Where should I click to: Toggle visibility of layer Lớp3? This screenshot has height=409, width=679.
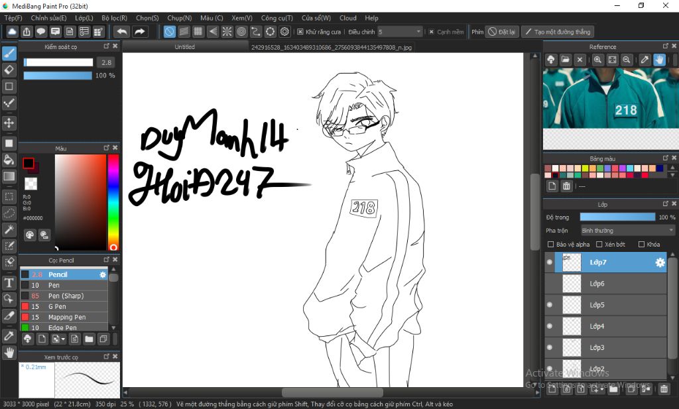click(550, 347)
